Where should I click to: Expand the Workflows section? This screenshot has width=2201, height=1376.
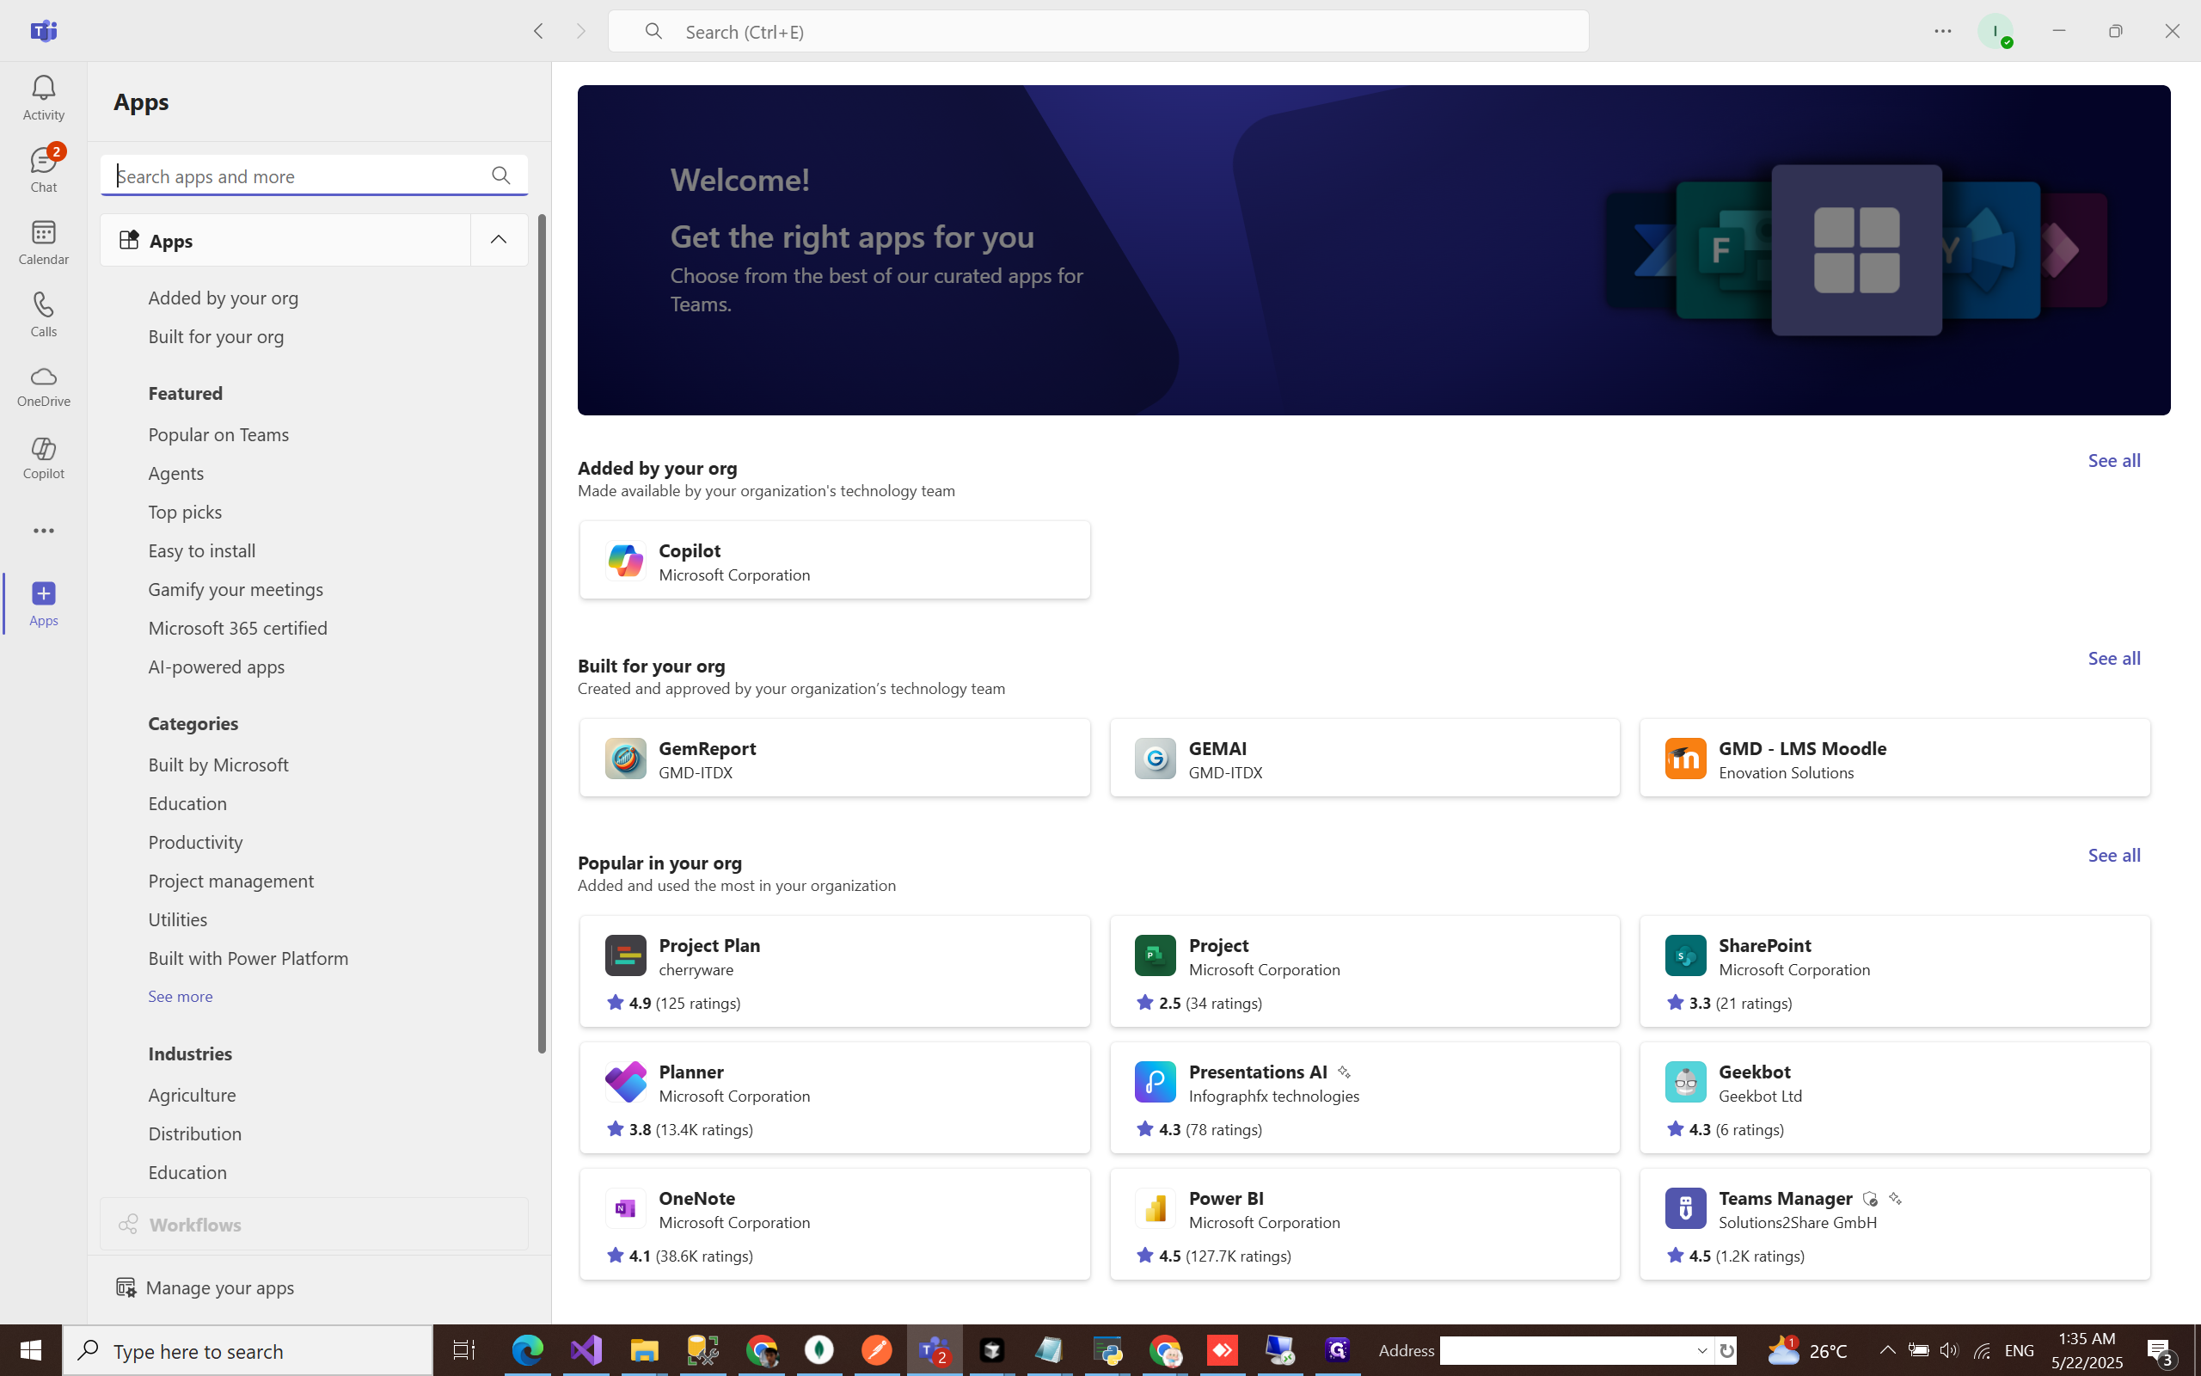click(x=314, y=1224)
